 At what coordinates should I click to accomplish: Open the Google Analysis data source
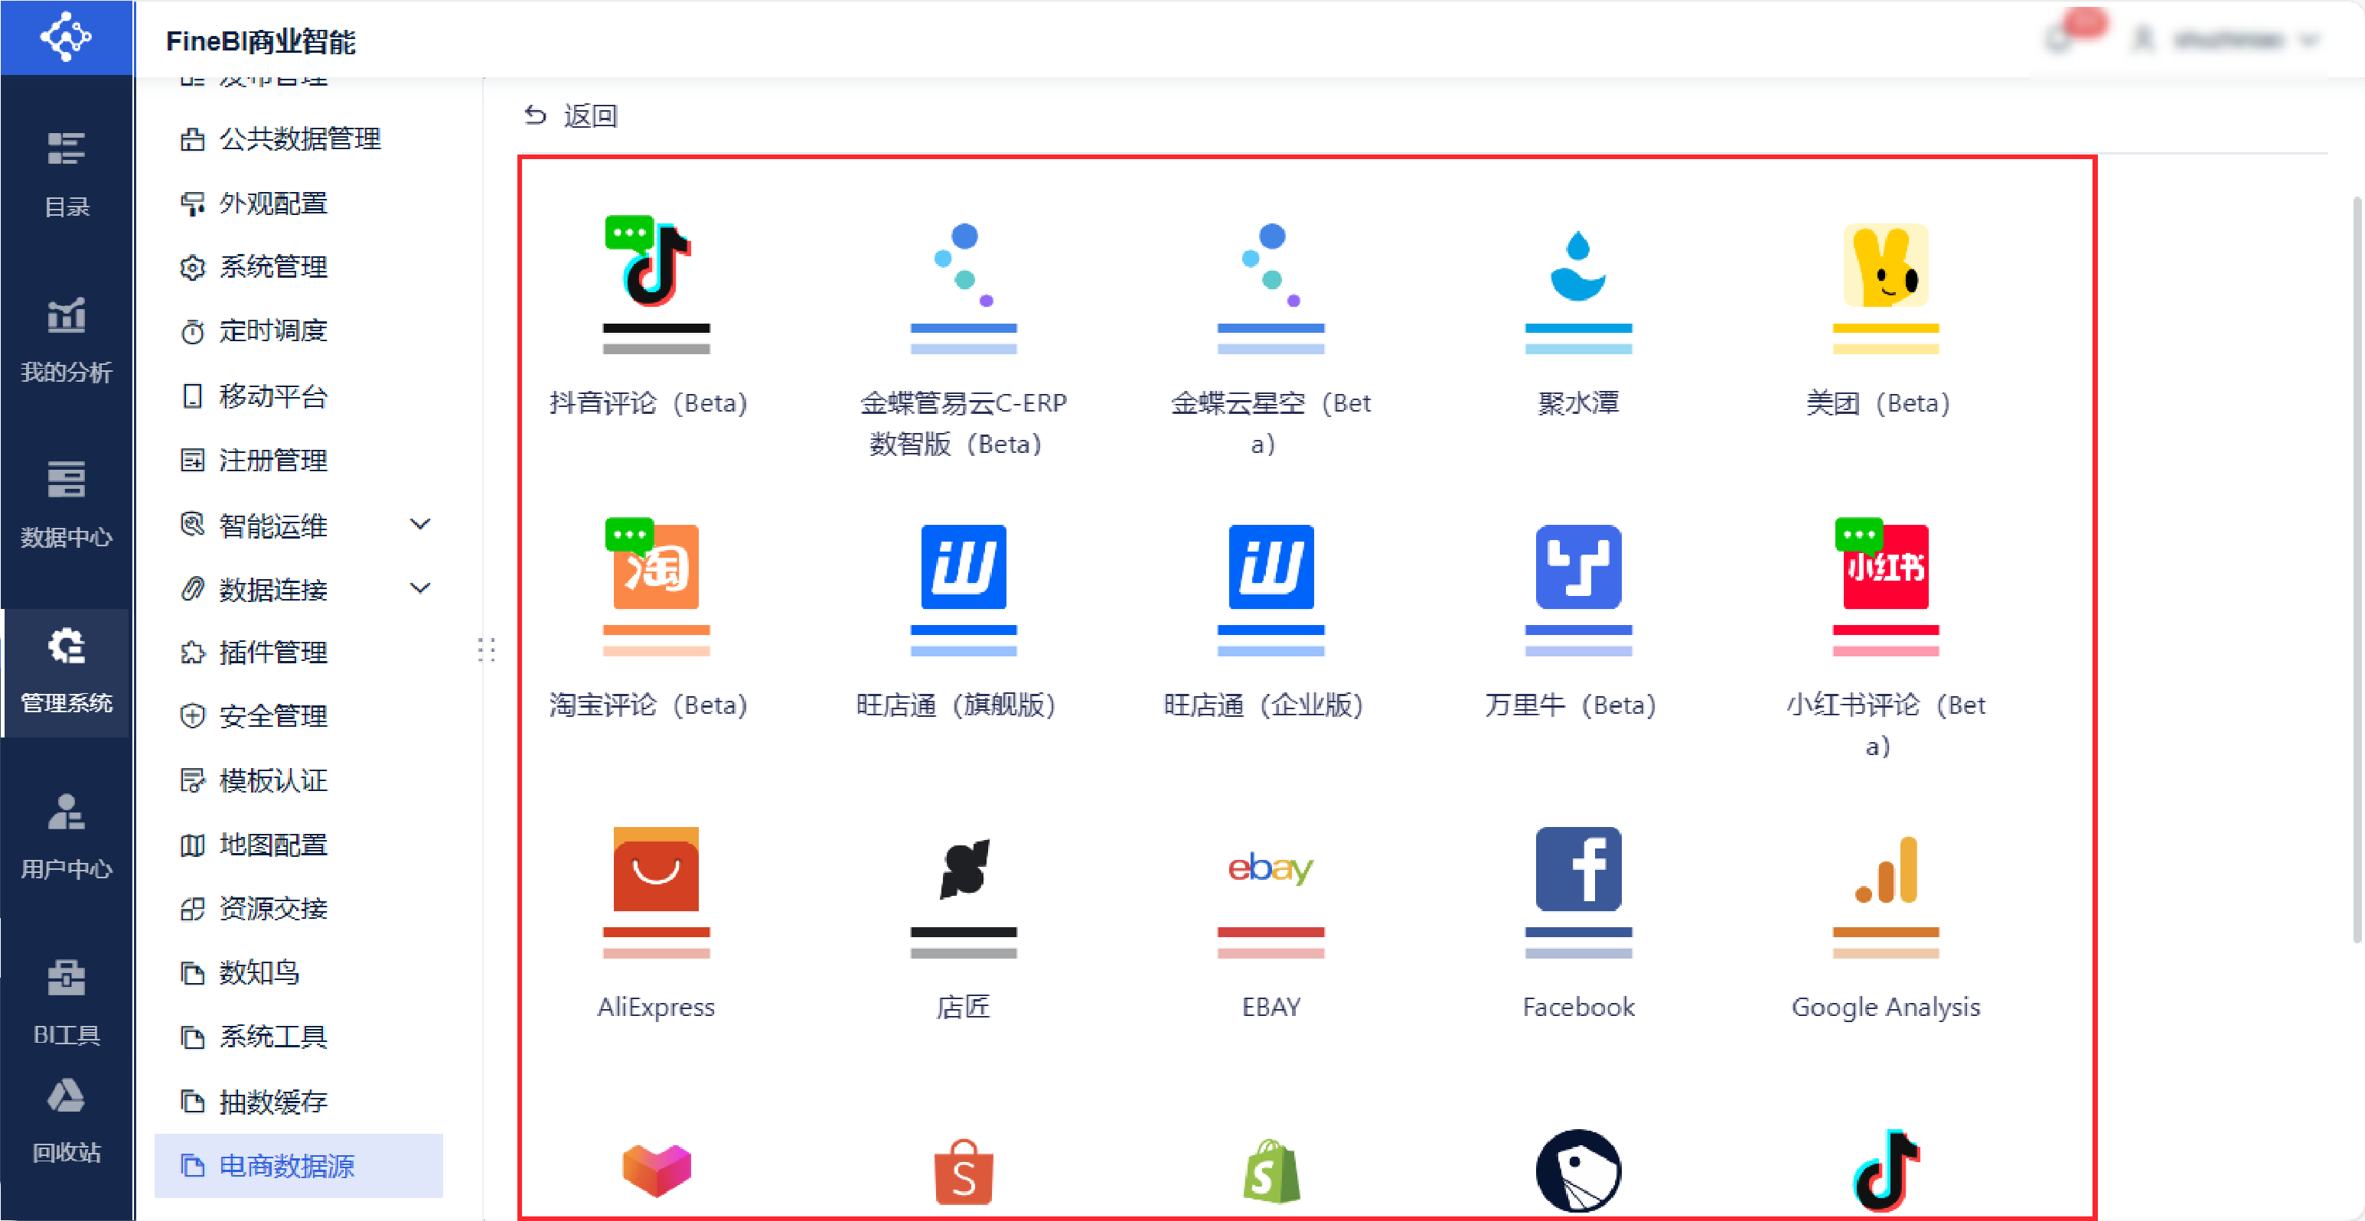point(1885,869)
